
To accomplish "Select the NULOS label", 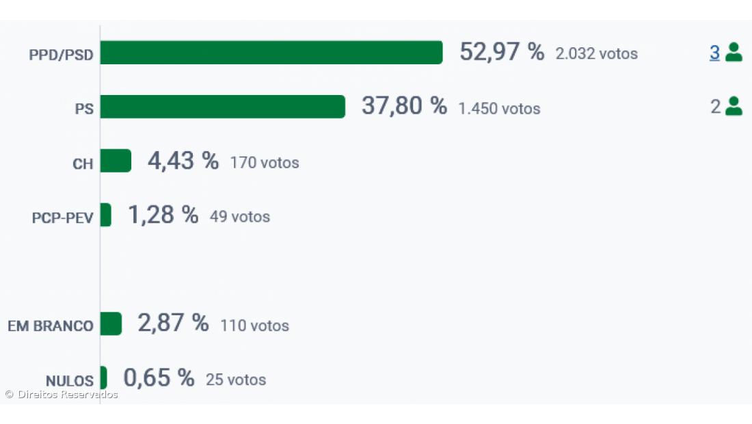I will (69, 381).
